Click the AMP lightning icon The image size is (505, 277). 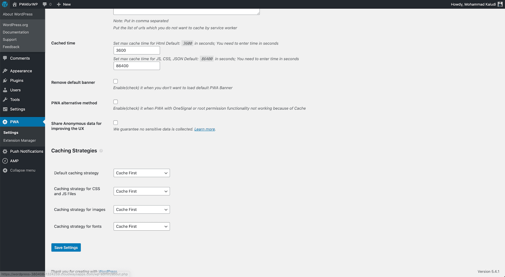5,161
